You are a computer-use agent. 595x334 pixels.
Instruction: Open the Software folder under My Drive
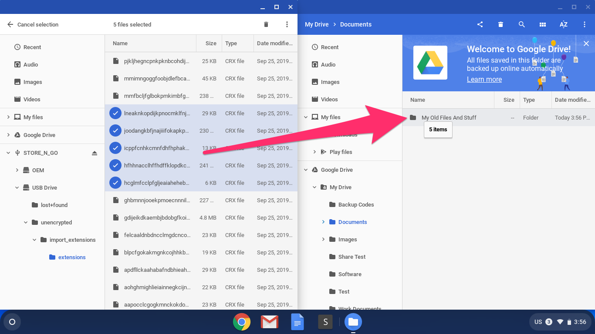[350, 274]
